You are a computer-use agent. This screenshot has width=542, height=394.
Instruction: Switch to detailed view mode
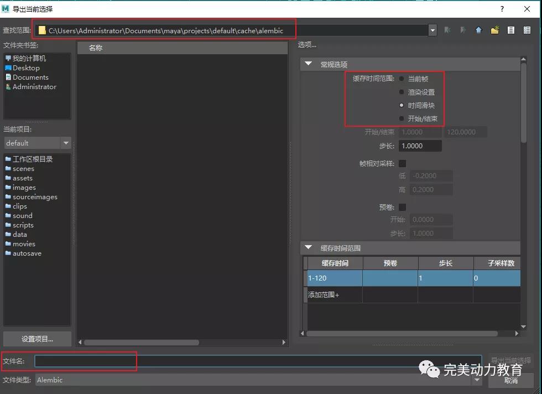pyautogui.click(x=527, y=30)
